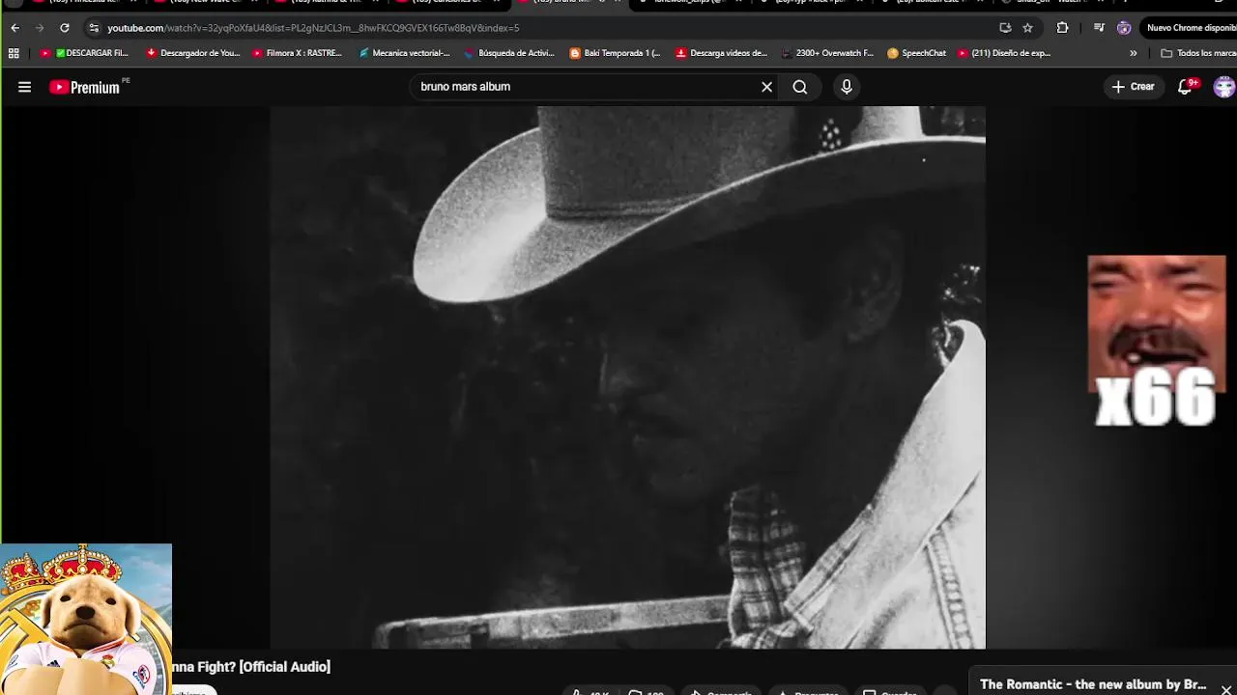Viewport: 1237px width, 695px height.
Task: Open the Chrome extensions puzzle icon
Action: pyautogui.click(x=1062, y=28)
